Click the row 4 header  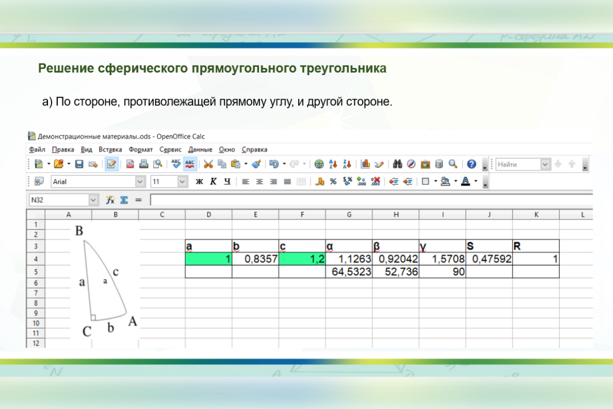click(x=36, y=259)
